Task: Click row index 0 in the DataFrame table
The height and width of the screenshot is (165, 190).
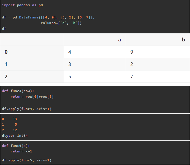Action: pos(6,52)
